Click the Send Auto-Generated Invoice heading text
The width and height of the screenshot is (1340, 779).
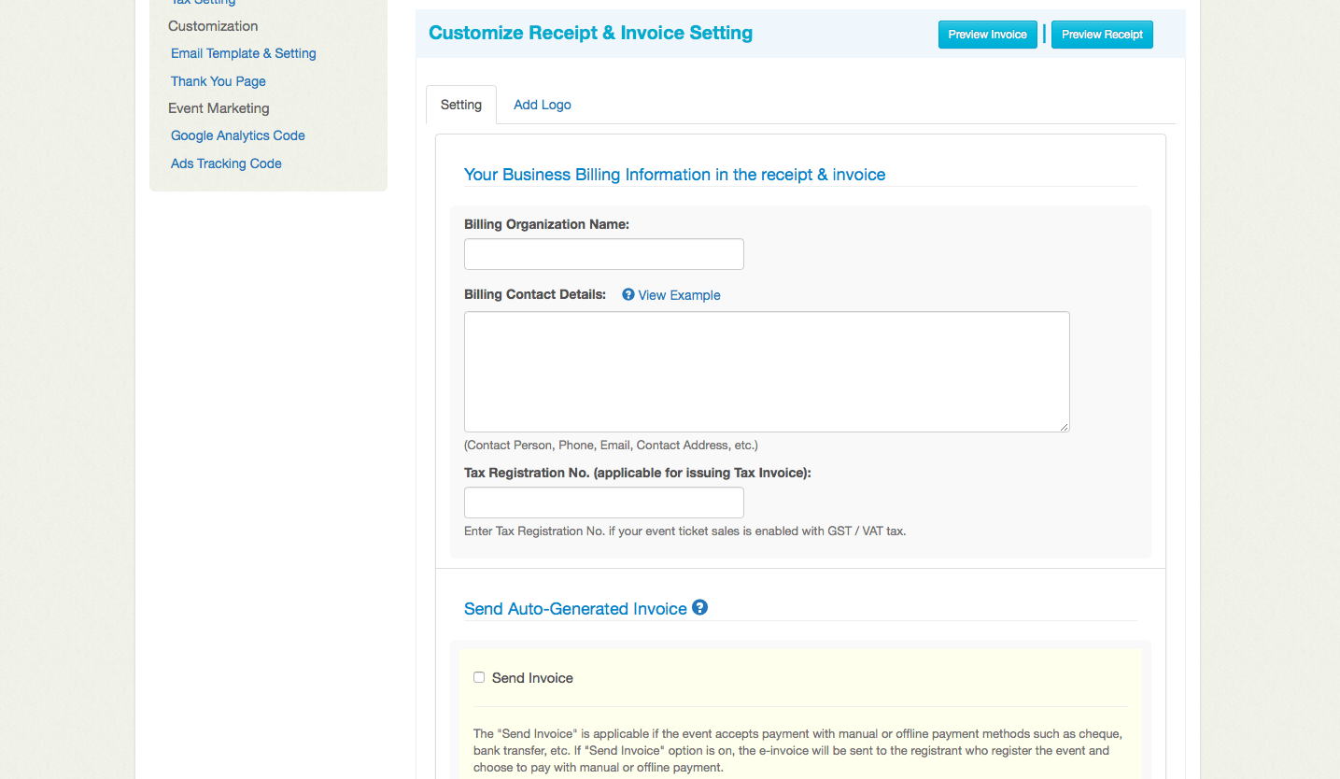[575, 609]
